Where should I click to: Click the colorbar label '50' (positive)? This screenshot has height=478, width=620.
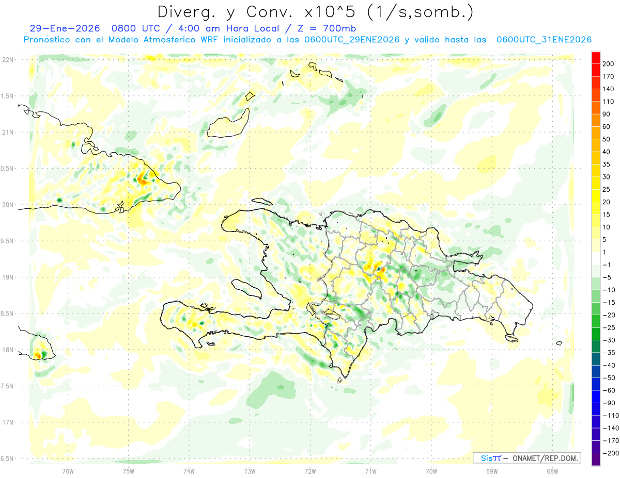pos(607,139)
